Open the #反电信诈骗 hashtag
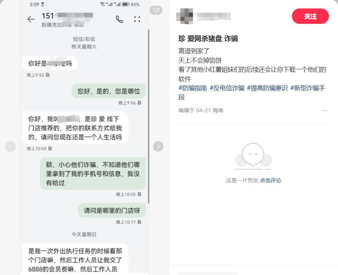Viewport: 338px width, 275px height. coord(227,88)
